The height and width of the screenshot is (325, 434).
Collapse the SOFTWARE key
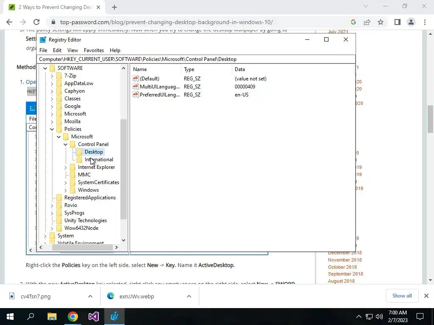pos(45,68)
